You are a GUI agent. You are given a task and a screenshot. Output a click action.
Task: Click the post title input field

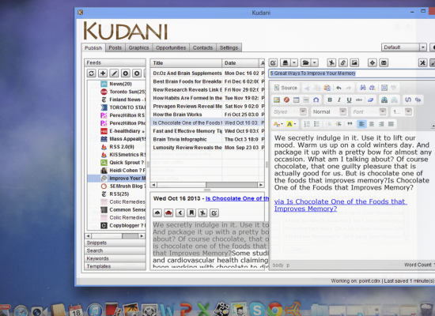[x=352, y=73]
